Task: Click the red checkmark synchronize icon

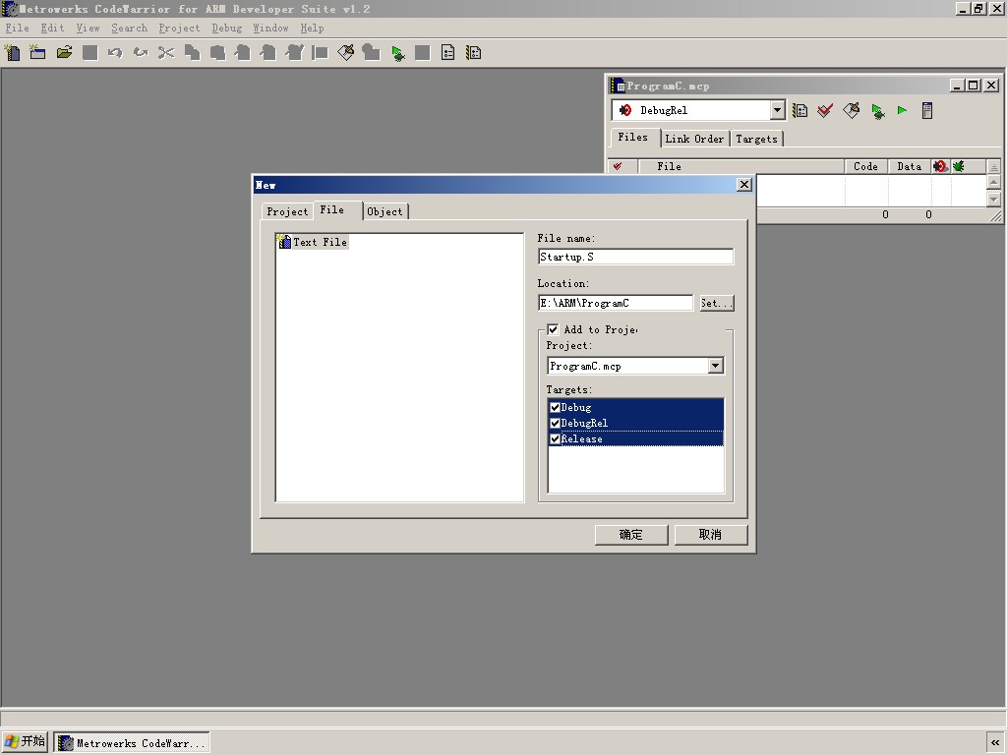Action: tap(825, 110)
